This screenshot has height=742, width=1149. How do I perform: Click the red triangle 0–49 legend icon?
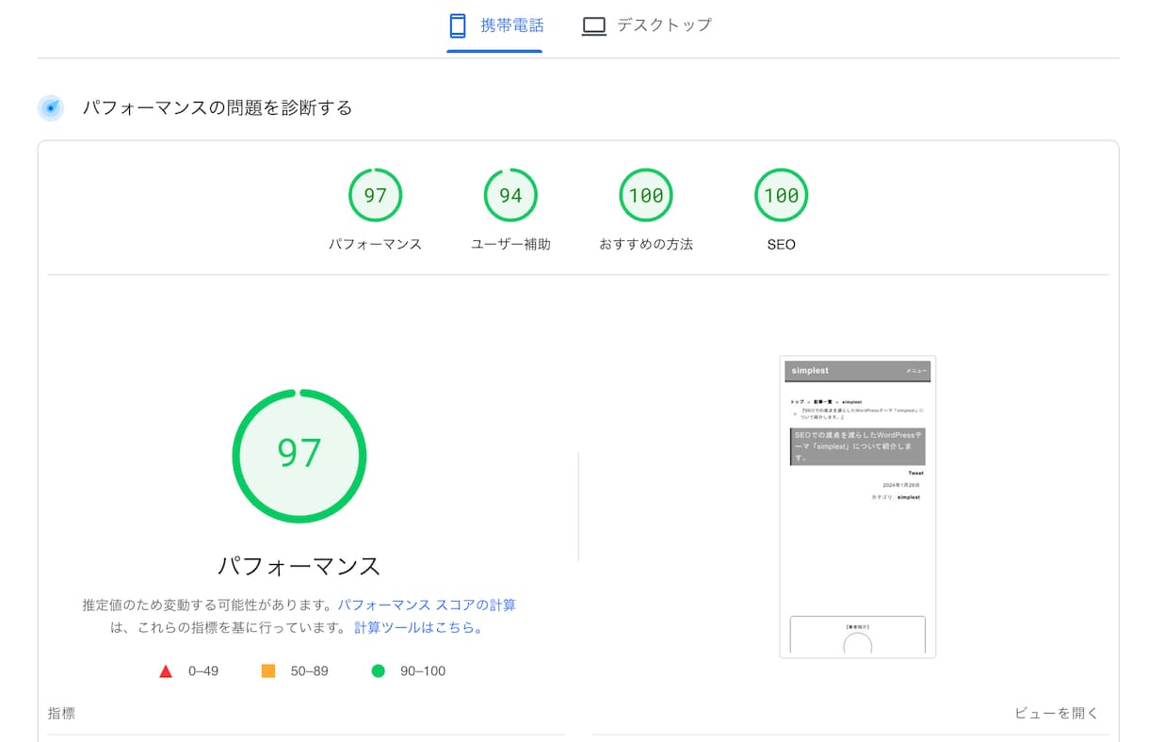[x=166, y=671]
